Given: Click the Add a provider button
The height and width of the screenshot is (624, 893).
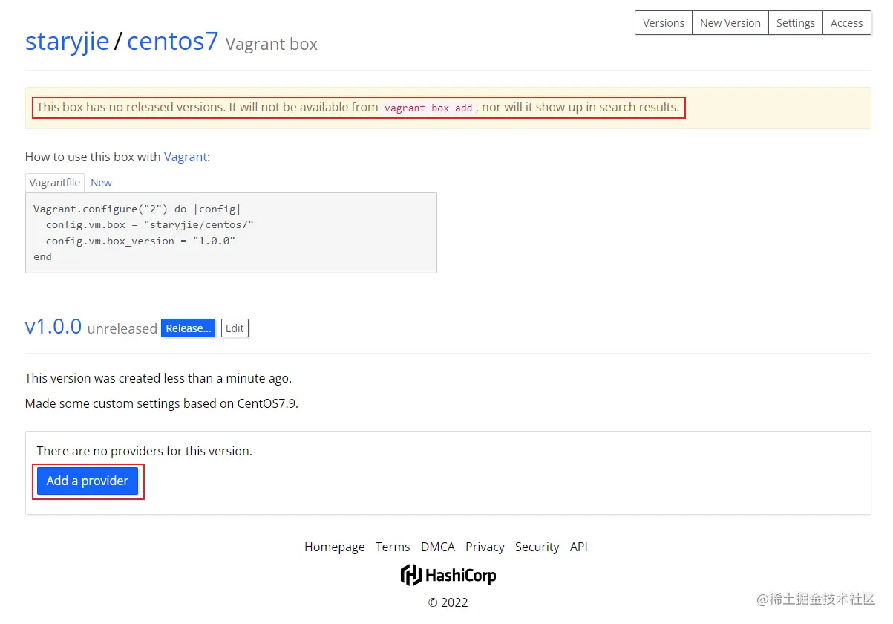Looking at the screenshot, I should pyautogui.click(x=88, y=481).
